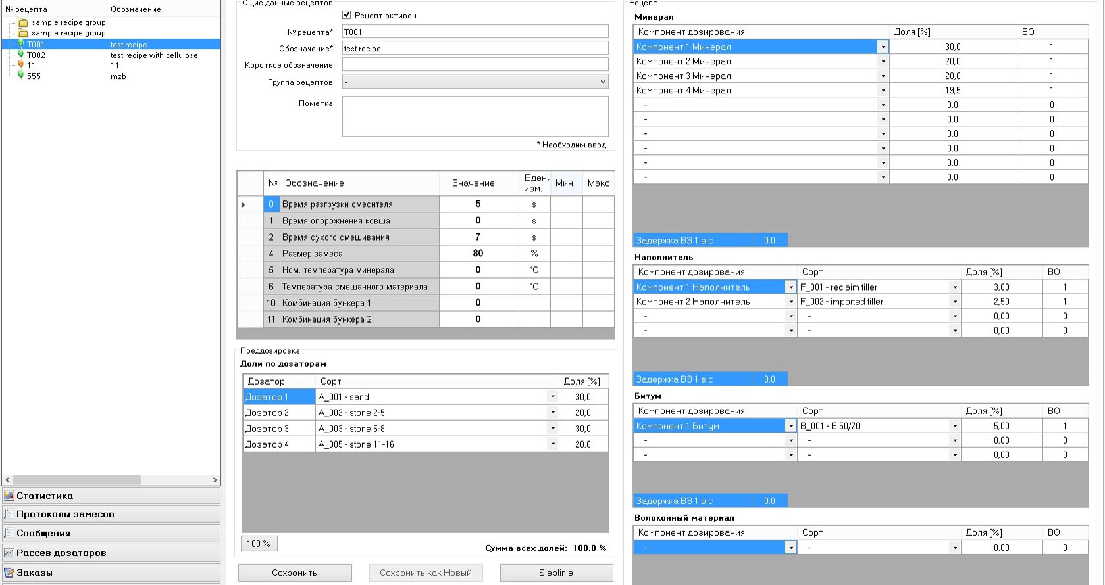The image size is (1105, 585).
Task: Toggle the Рецепт активен checkbox
Action: [x=347, y=15]
